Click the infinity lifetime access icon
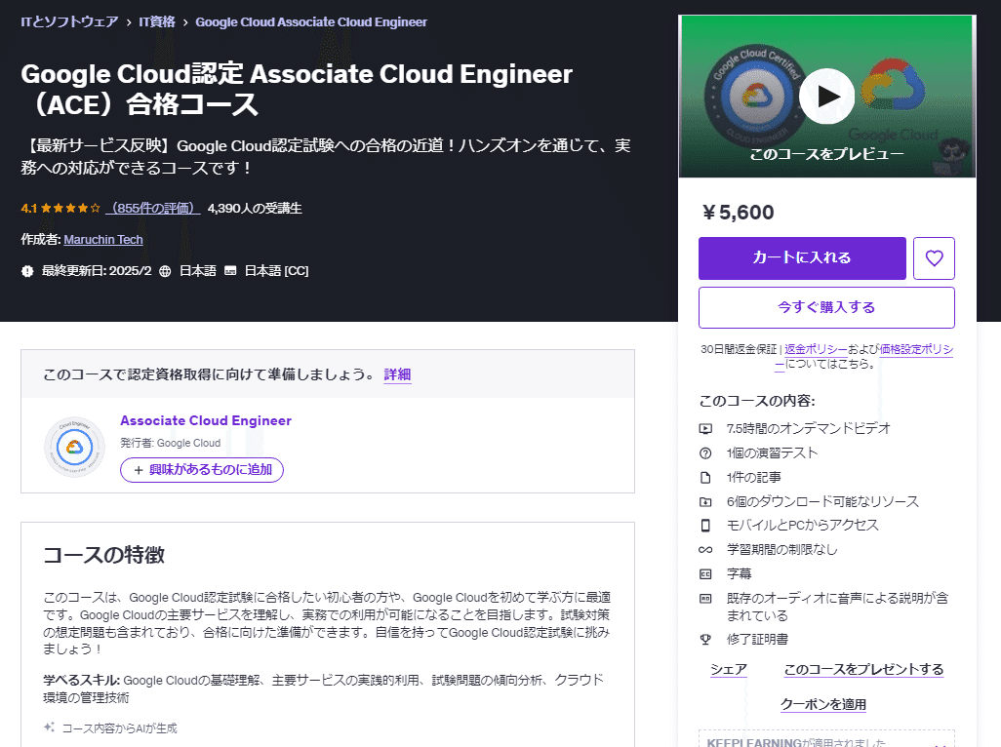1001x747 pixels. [x=705, y=549]
